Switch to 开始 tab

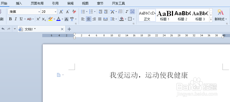4,3
